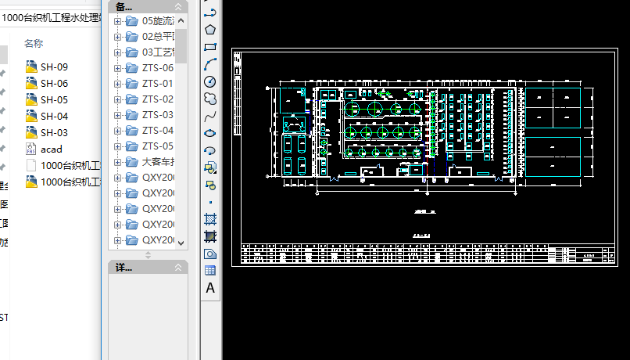The width and height of the screenshot is (630, 360).
Task: Select the Revision Cloud tool
Action: click(x=210, y=99)
